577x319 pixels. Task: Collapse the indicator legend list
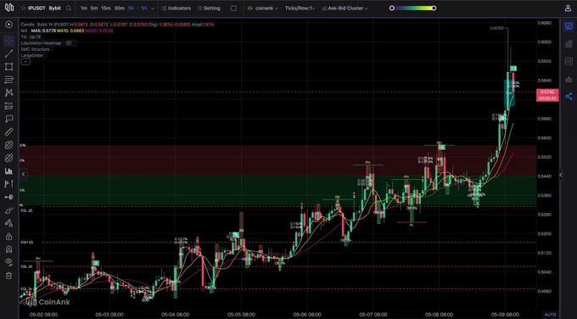tap(25, 62)
